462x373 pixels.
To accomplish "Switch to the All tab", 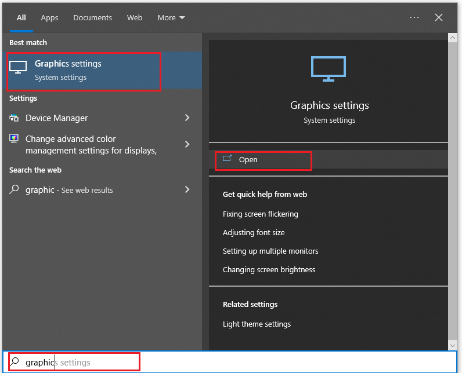I will pos(21,17).
